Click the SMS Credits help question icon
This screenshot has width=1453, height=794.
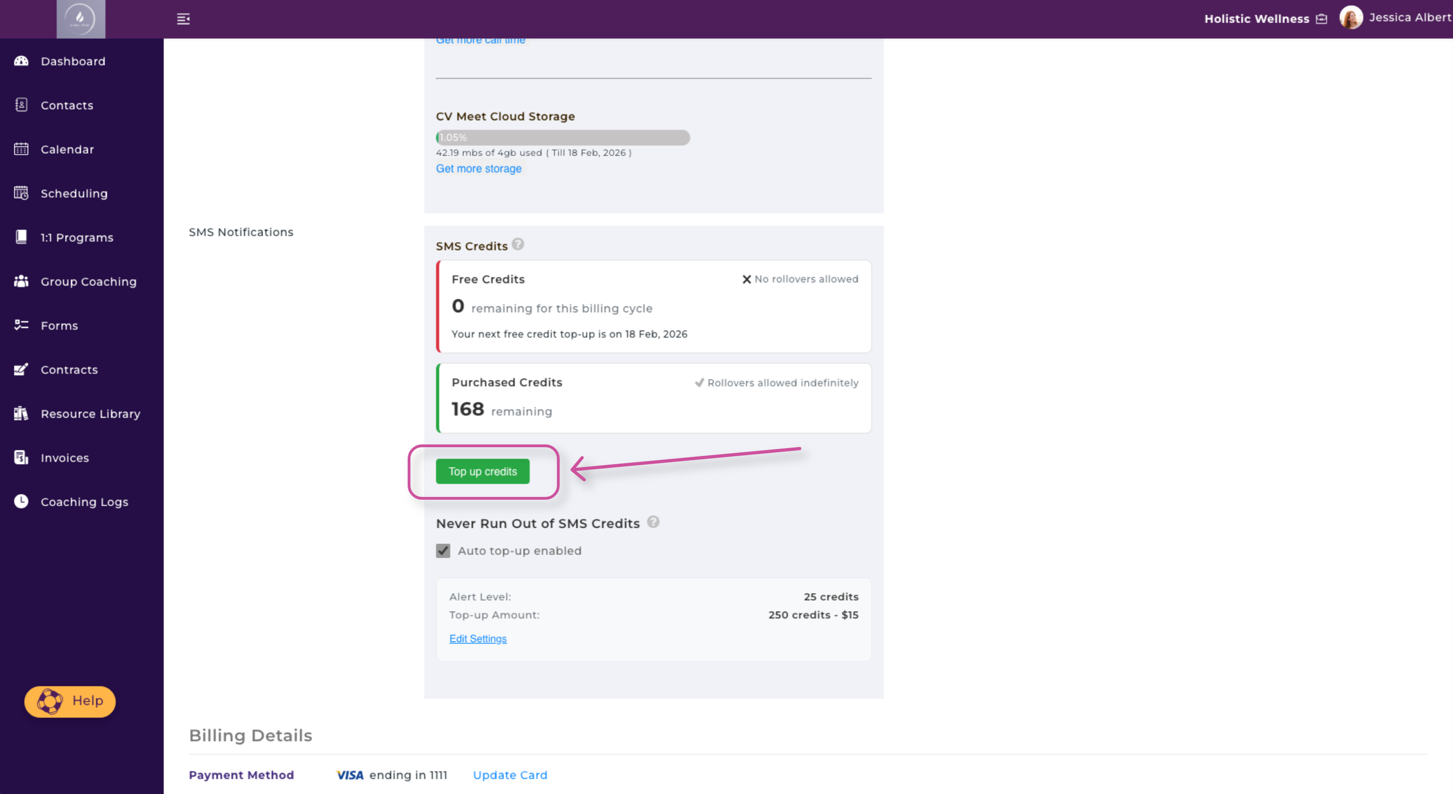click(x=518, y=245)
